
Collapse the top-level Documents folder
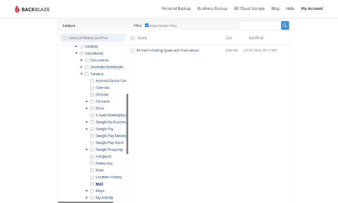(76, 53)
